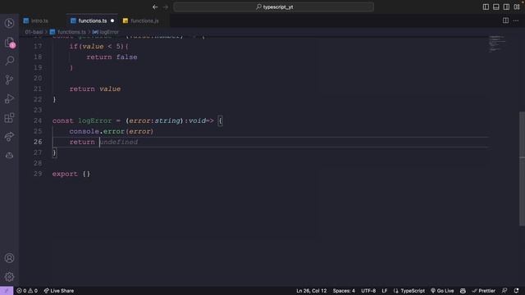Viewport: 525px width, 295px height.
Task: Click the editor vertical scrollbar
Action: (x=522, y=169)
